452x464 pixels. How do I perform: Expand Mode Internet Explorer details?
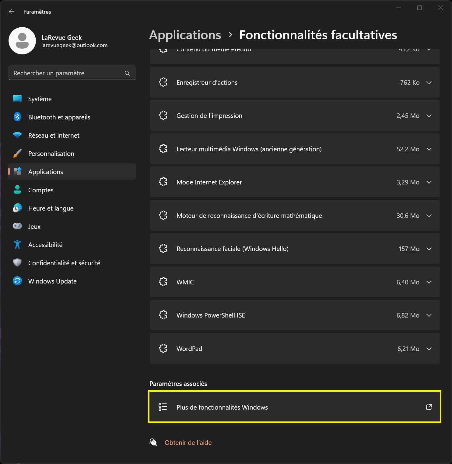429,182
